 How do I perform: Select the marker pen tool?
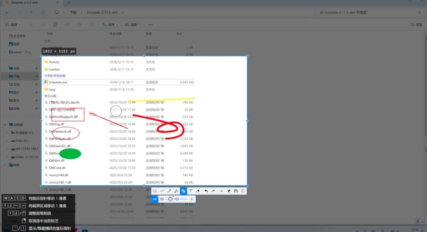[176, 191]
